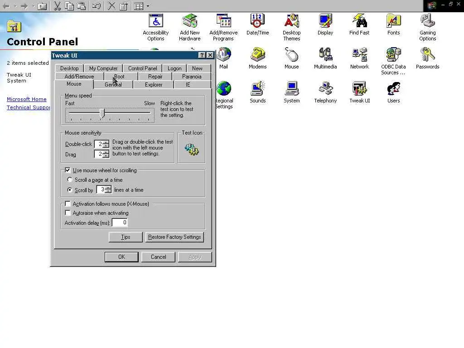Switch to the Desktop tab
Viewport: 464px width, 348px height.
pos(69,68)
